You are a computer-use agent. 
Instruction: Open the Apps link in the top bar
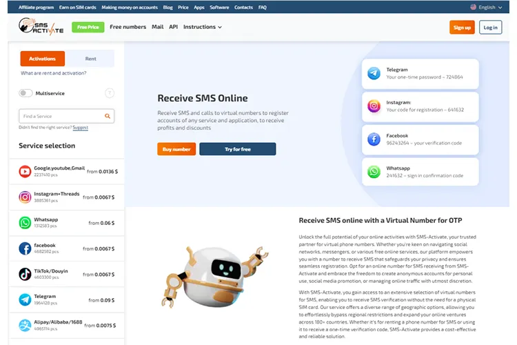tap(199, 8)
